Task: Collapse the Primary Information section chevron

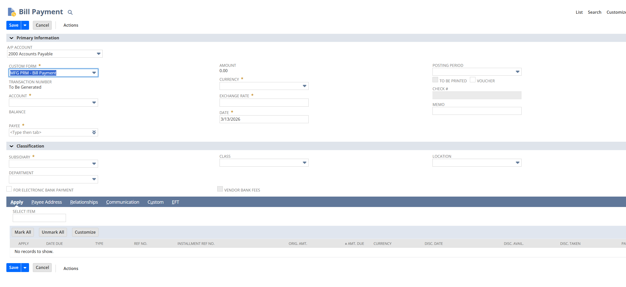Action: (x=11, y=38)
